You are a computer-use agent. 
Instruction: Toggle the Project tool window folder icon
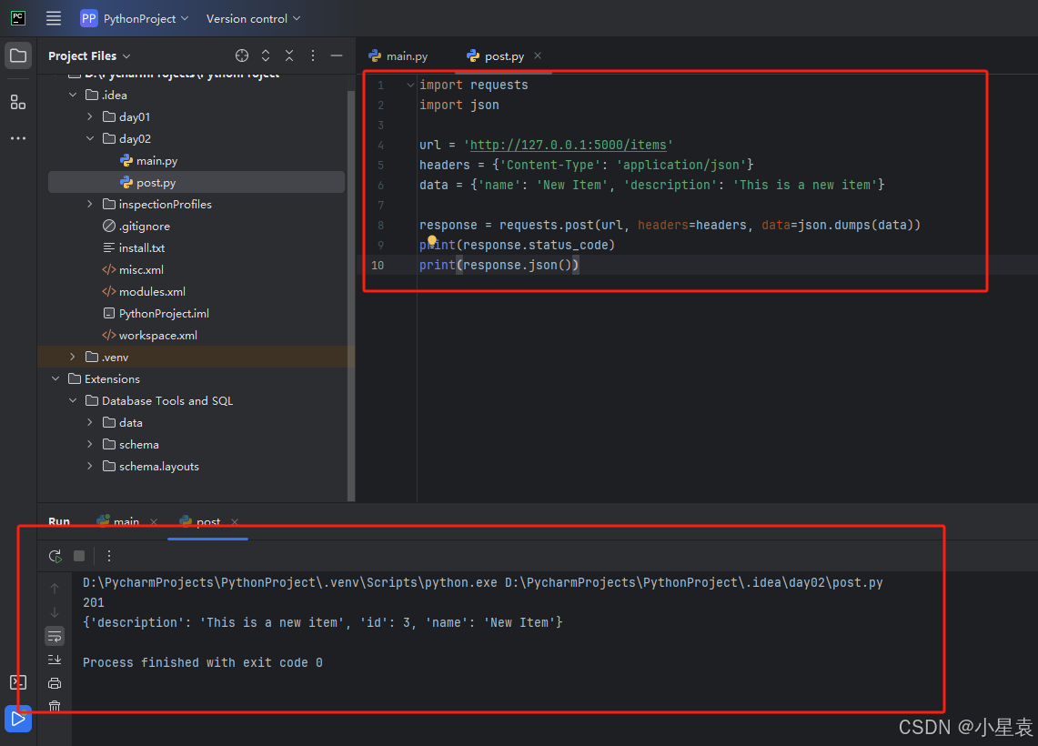18,55
